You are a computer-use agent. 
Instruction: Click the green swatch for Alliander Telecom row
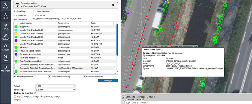(x=16, y=71)
